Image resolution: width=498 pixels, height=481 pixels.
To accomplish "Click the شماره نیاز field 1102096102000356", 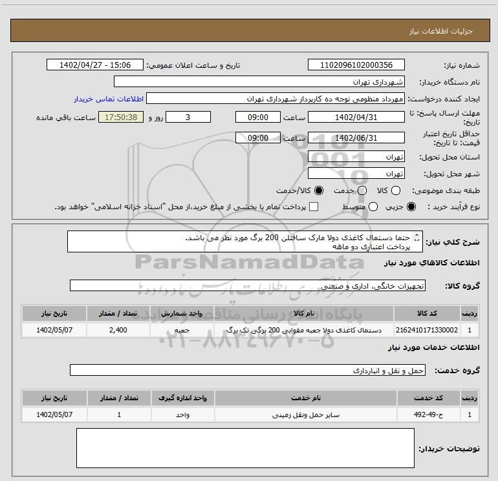I will 356,65.
